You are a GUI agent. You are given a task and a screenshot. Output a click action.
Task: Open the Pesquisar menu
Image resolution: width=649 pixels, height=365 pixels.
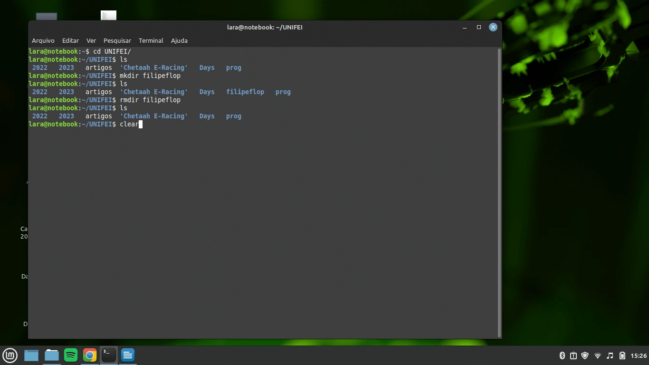(x=117, y=41)
